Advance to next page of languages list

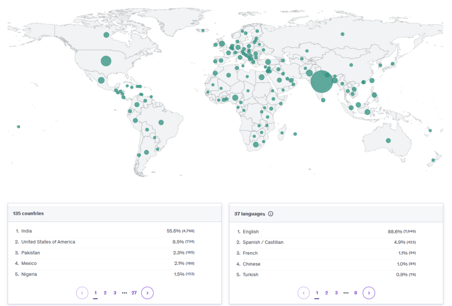pos(369,293)
